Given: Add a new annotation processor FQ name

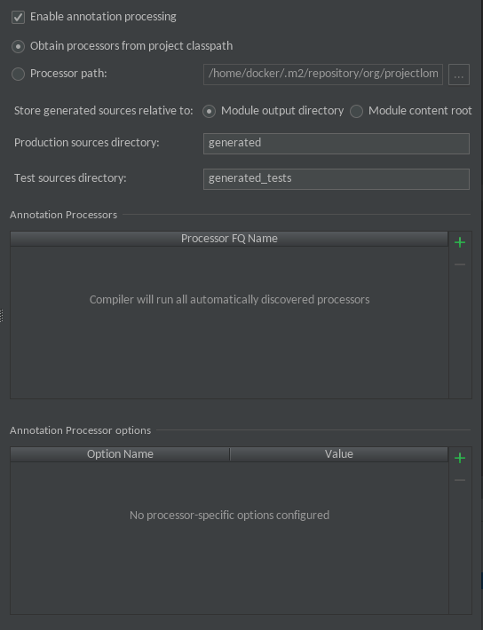Looking at the screenshot, I should pos(460,242).
